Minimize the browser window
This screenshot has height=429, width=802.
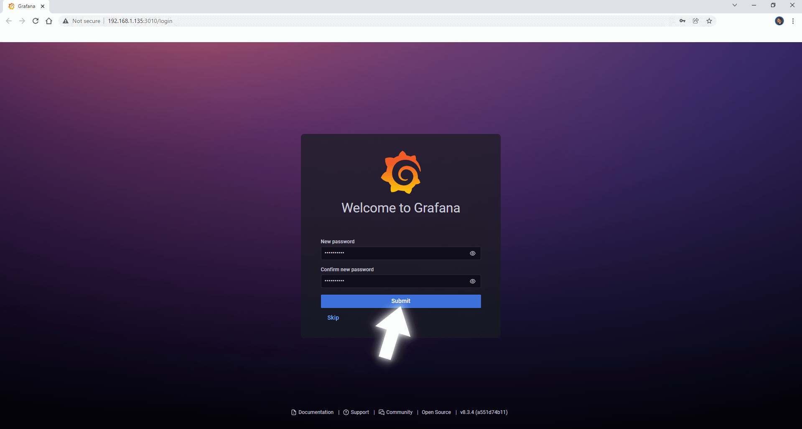click(754, 5)
